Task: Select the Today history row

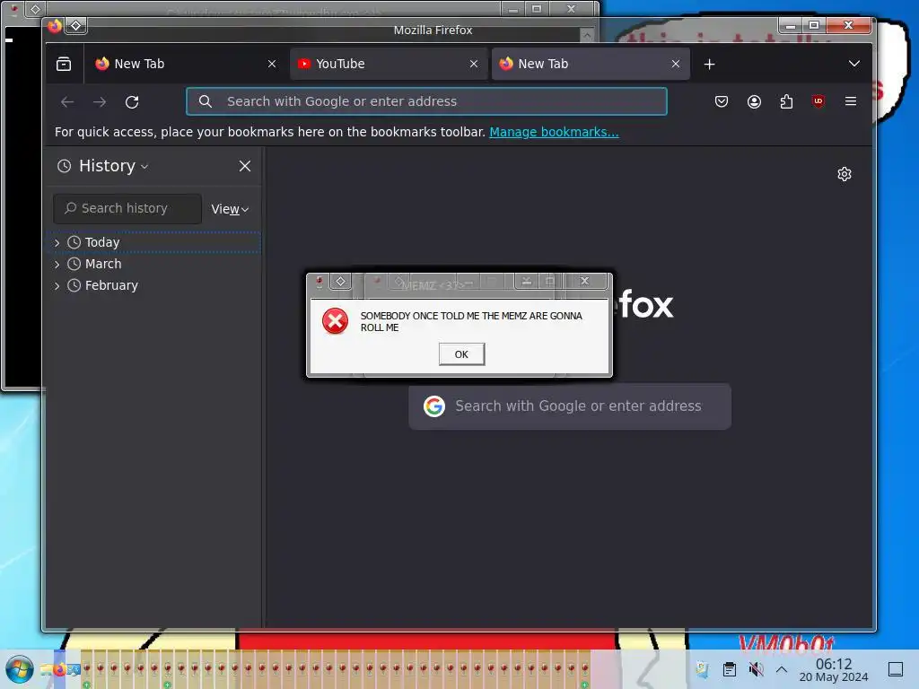Action: pos(154,242)
